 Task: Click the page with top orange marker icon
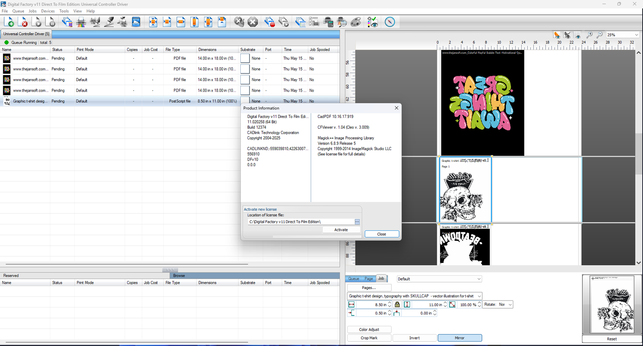pyautogui.click(x=222, y=22)
